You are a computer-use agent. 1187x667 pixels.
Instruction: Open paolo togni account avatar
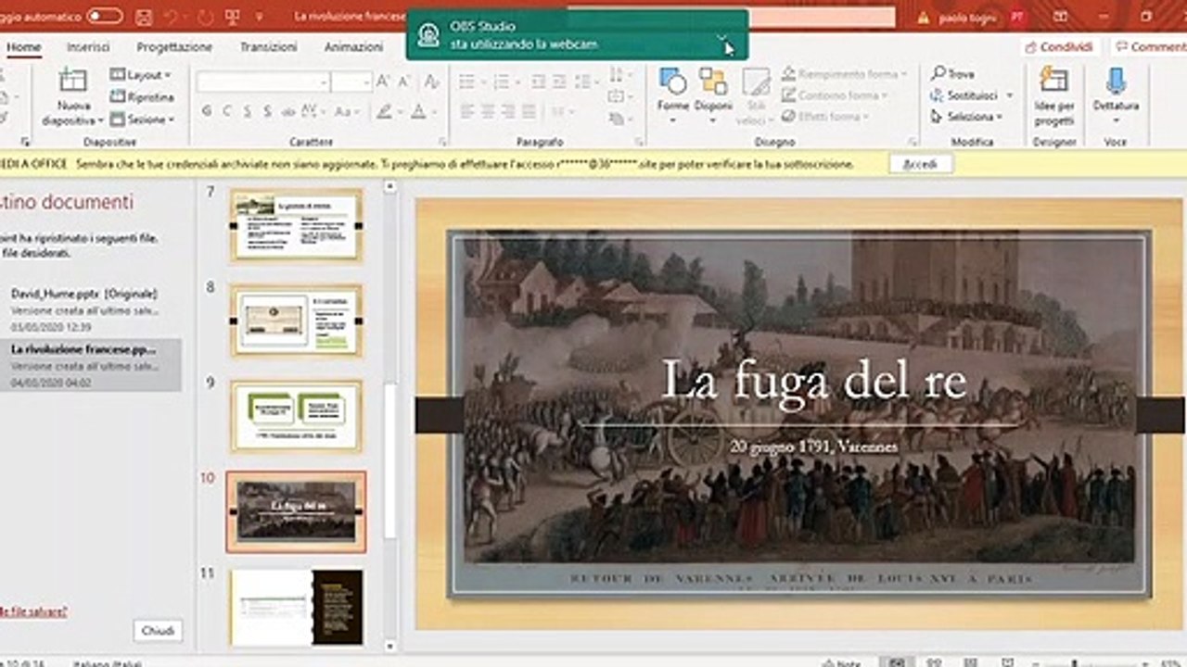tap(1017, 17)
